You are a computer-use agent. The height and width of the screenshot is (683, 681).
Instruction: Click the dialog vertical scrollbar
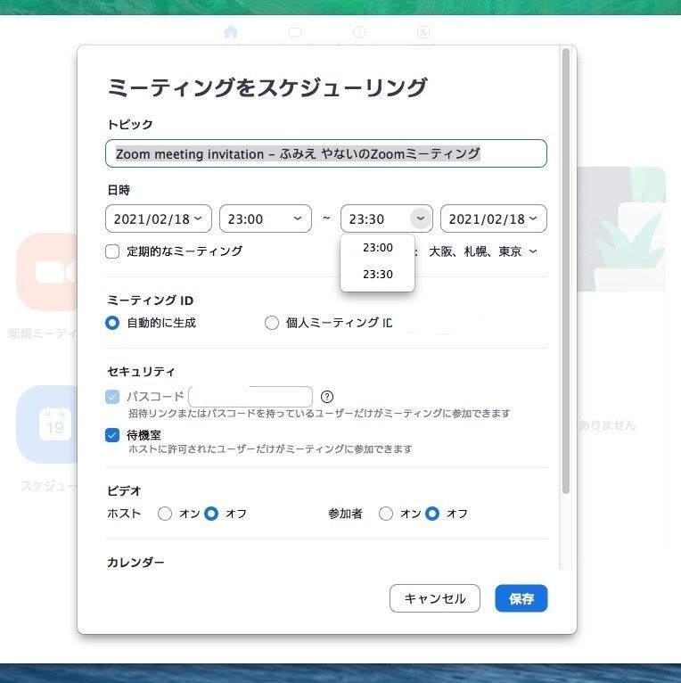[566, 271]
